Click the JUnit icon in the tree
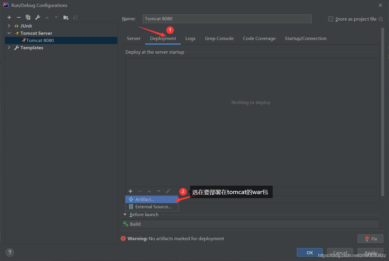This screenshot has height=261, width=389. tap(16, 26)
